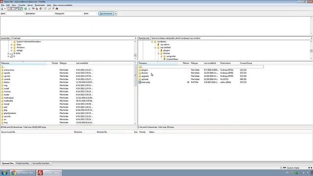Disconnect from server toolbar icon
The width and height of the screenshot is (313, 176).
click(37, 9)
